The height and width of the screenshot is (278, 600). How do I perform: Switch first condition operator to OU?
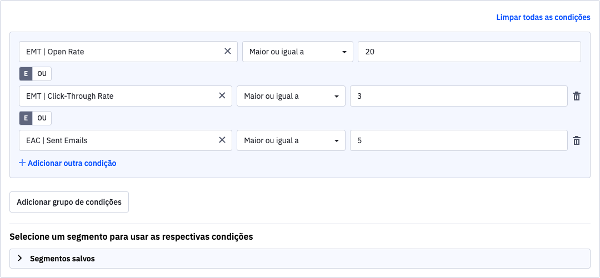coord(42,74)
